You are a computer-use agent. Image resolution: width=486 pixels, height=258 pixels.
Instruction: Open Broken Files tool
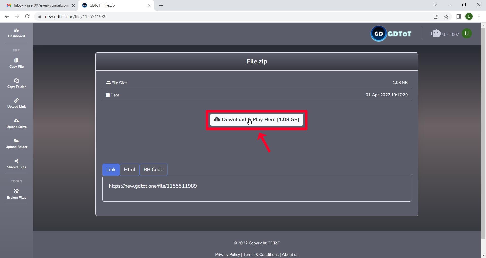tap(16, 194)
